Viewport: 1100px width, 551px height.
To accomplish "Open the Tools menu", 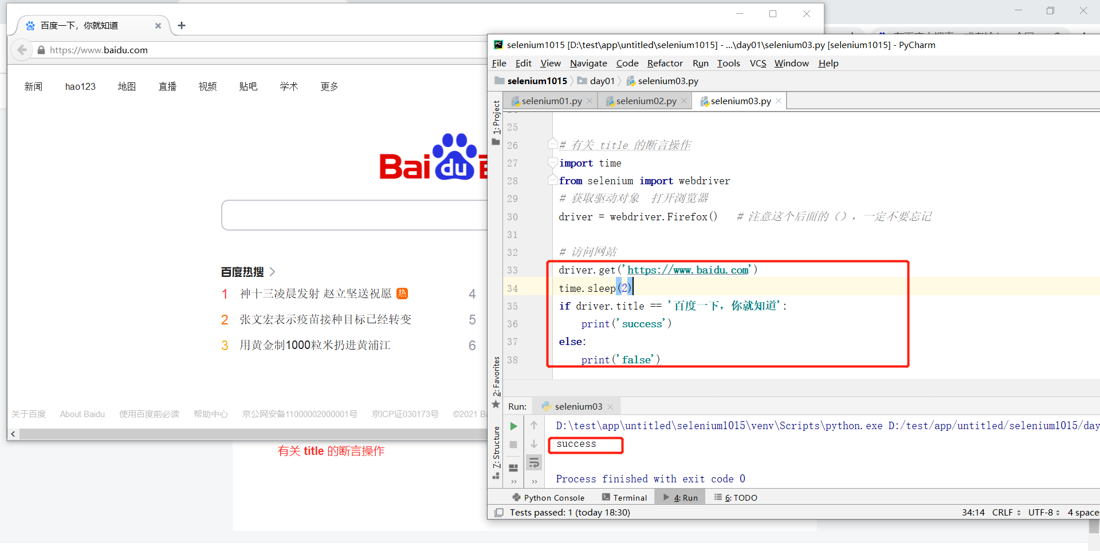I will pos(729,64).
